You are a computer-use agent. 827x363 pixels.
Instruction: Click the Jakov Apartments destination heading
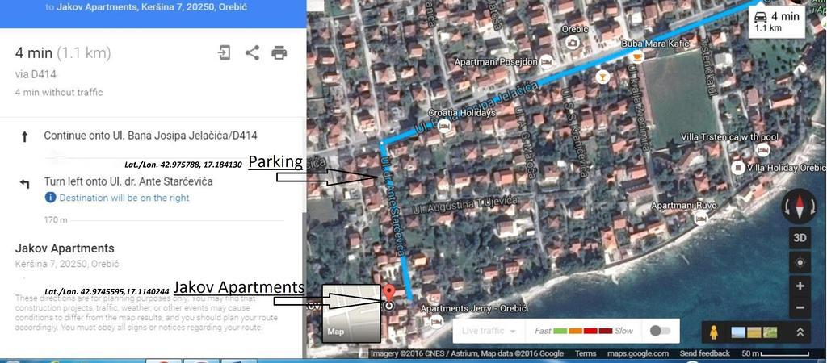(65, 248)
